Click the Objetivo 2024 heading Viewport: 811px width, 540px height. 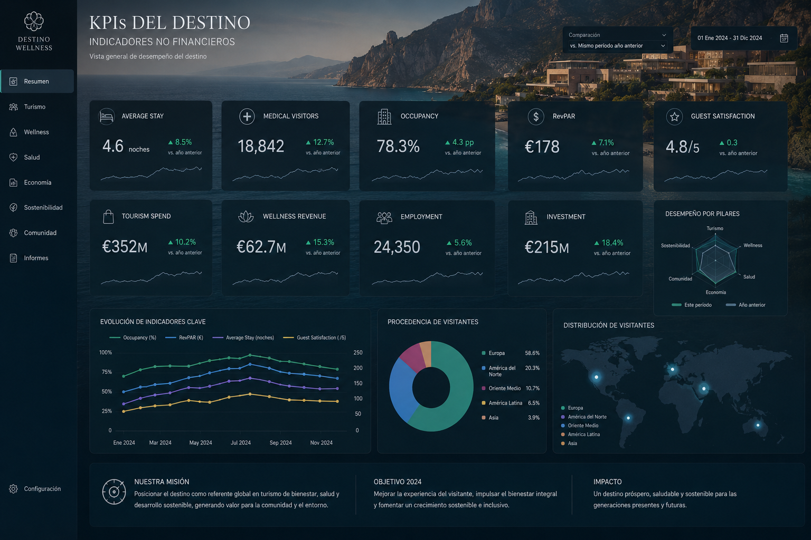click(398, 482)
